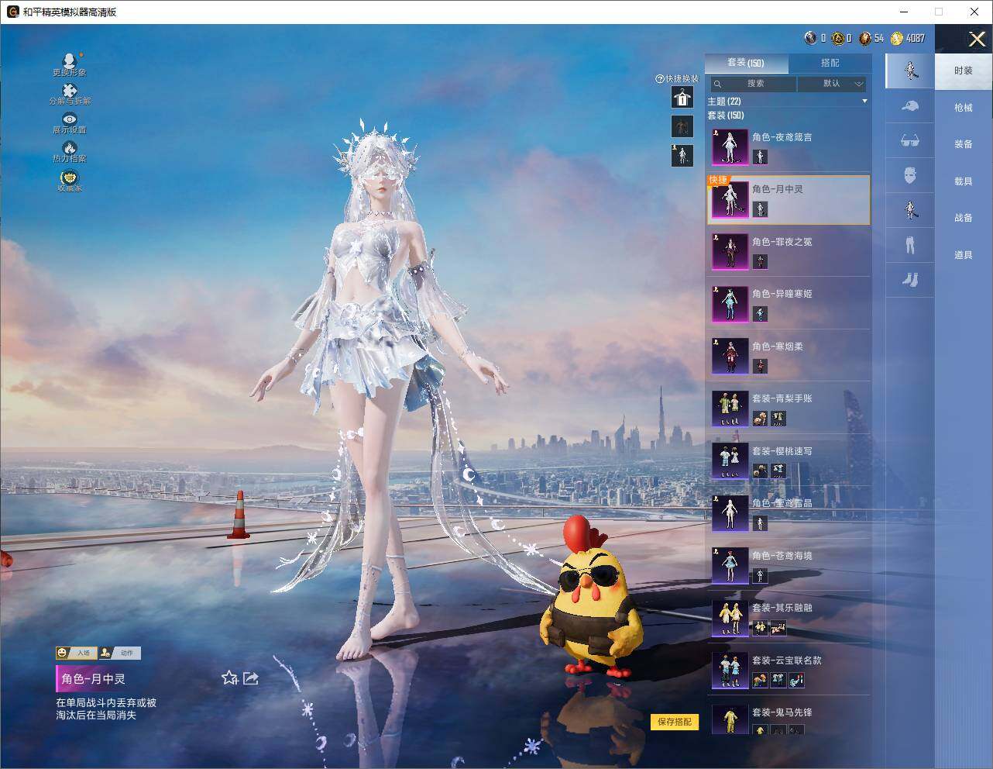993x769 pixels.
Task: Click the favorite star icon
Action: click(x=229, y=678)
